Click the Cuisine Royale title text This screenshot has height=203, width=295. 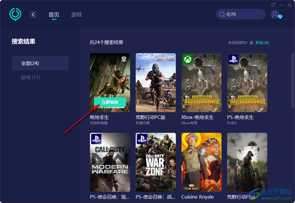click(197, 197)
